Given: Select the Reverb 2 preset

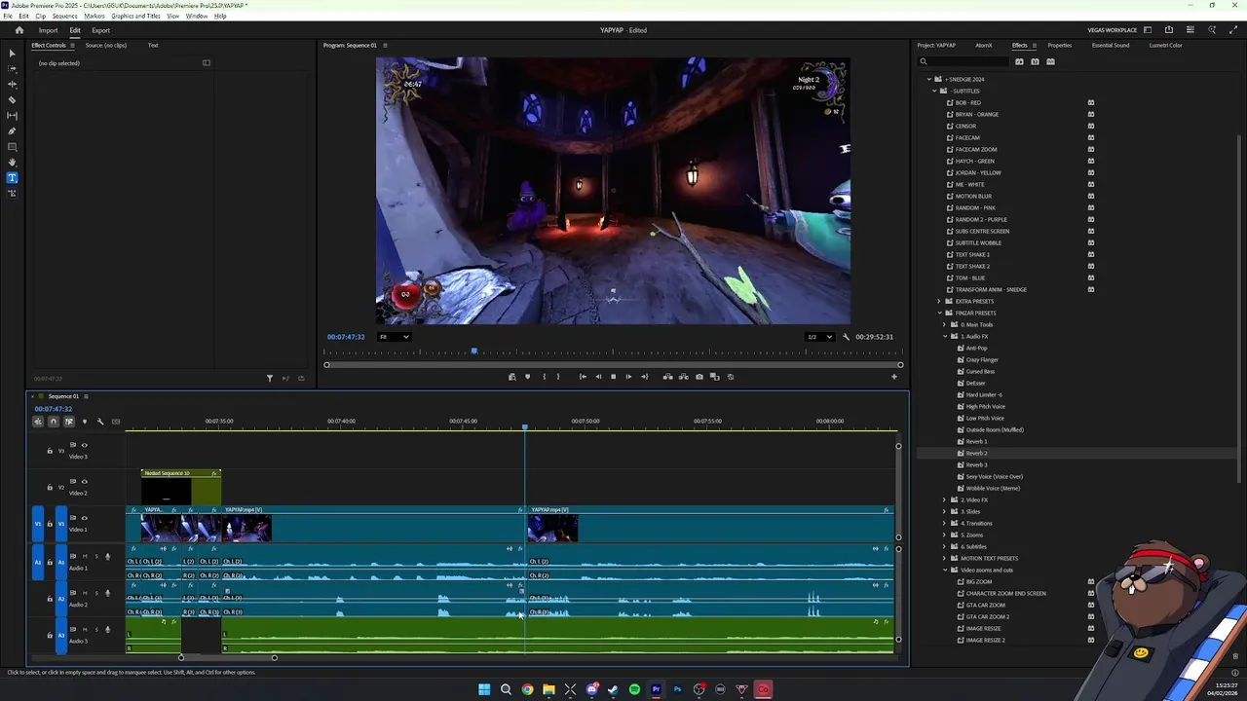Looking at the screenshot, I should [976, 453].
